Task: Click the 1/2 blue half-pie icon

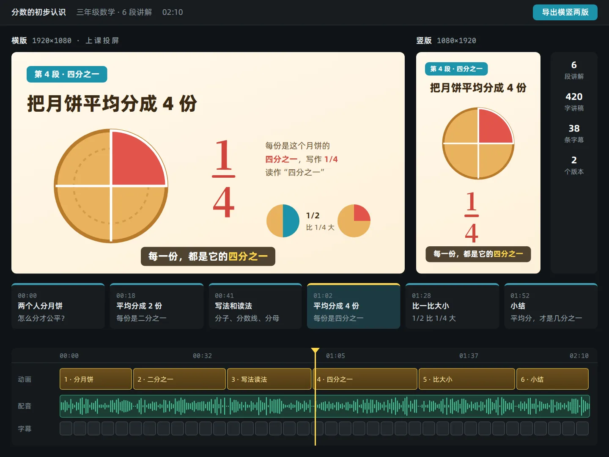Action: 283,221
